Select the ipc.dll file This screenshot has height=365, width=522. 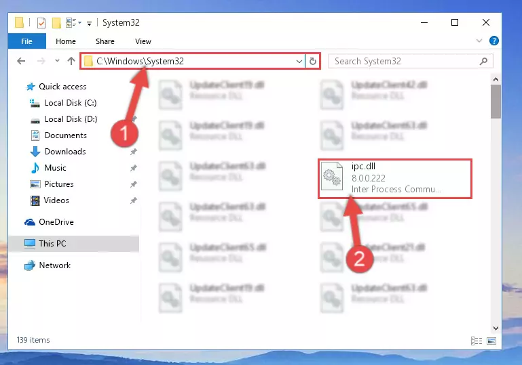click(x=395, y=179)
